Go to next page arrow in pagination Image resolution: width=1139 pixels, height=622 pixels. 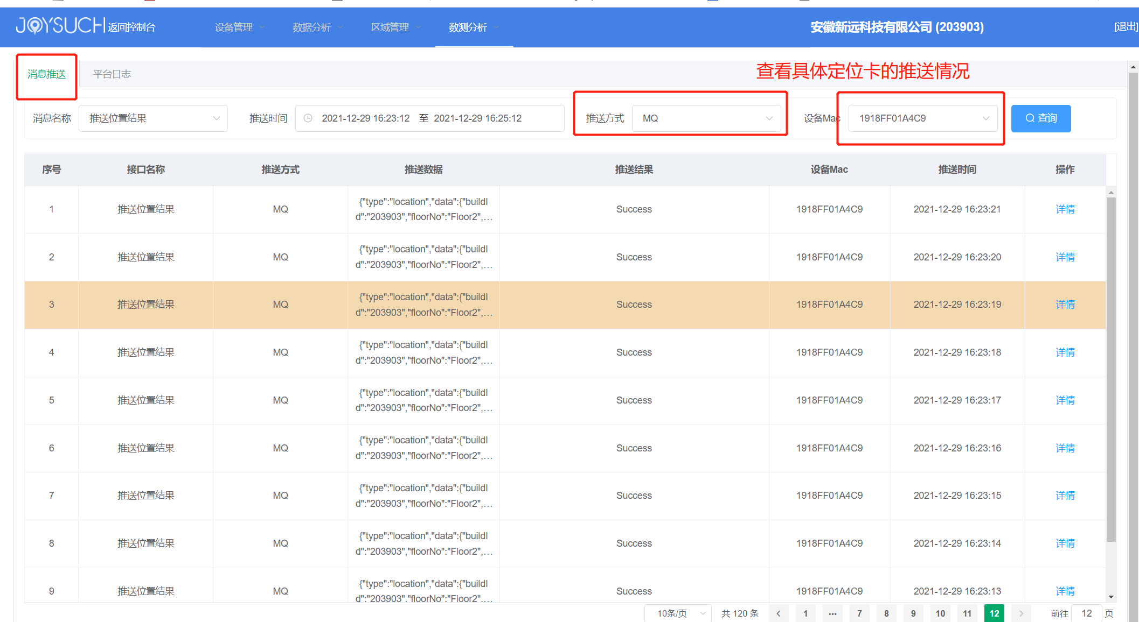pos(1020,613)
